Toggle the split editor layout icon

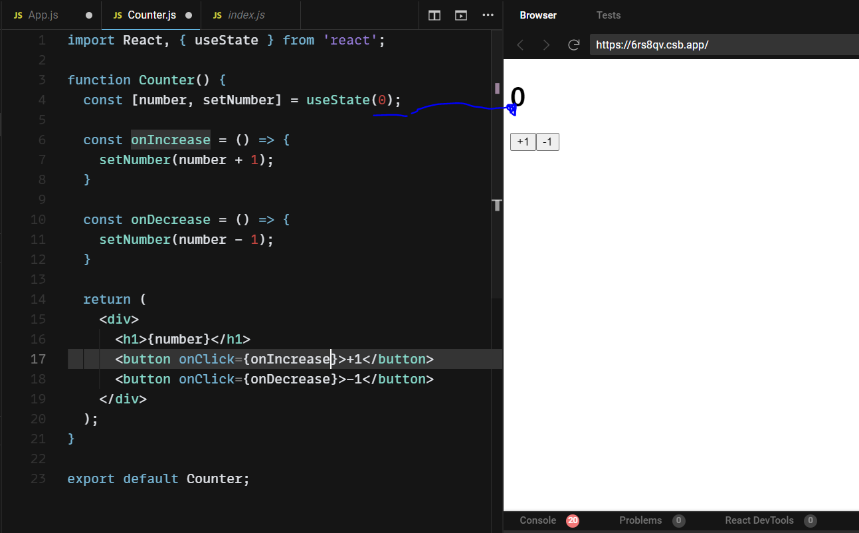click(x=434, y=15)
